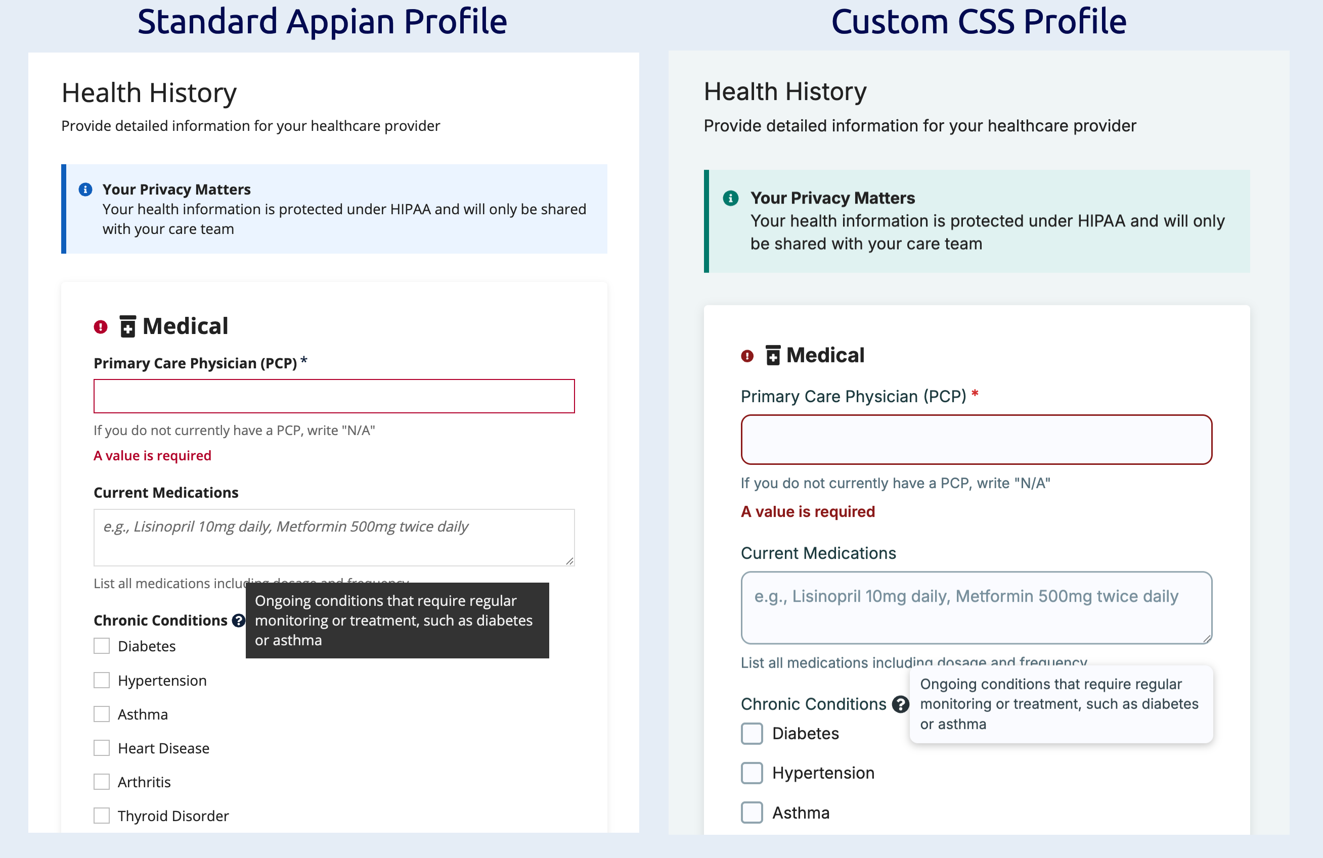Image resolution: width=1323 pixels, height=858 pixels.
Task: Click Standard profile dark tooltip about ongoing conditions
Action: pos(398,621)
